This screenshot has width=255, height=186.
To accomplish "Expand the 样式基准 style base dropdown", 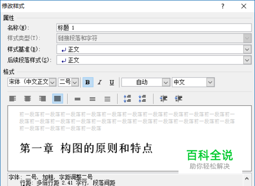I will point(247,50).
